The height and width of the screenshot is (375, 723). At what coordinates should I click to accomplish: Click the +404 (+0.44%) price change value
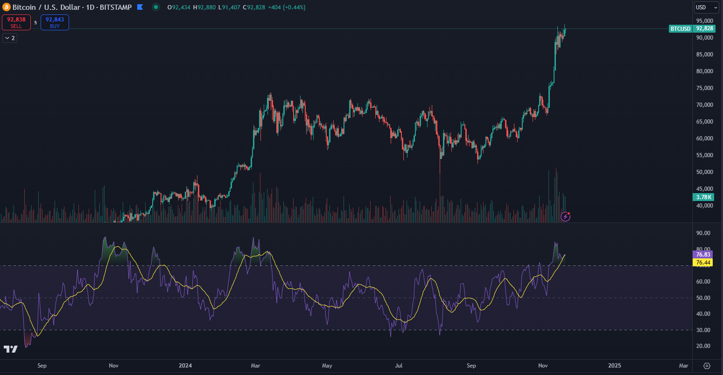click(285, 7)
